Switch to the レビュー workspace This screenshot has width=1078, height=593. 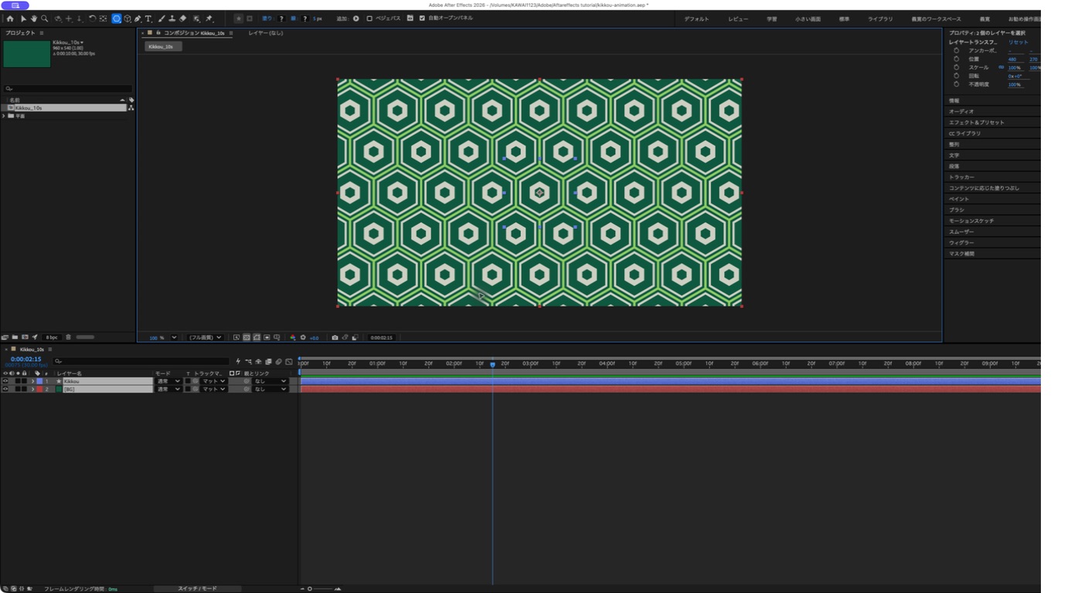point(738,19)
